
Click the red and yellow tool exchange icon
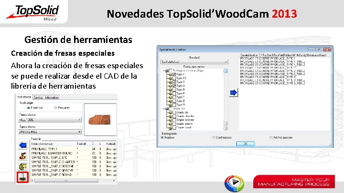[x=22, y=156]
